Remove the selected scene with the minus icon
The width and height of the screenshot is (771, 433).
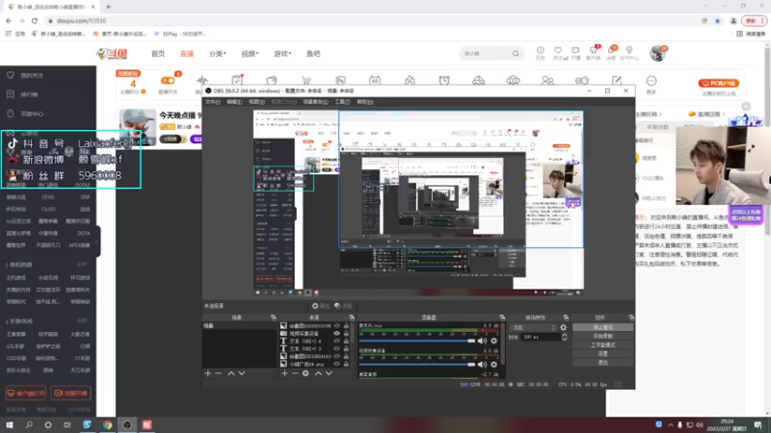point(219,373)
